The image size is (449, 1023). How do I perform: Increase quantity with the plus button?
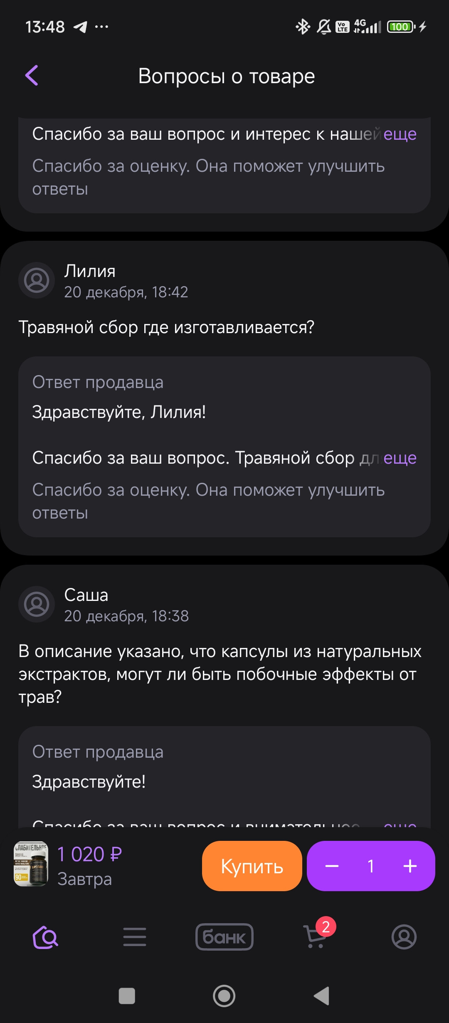(x=410, y=866)
